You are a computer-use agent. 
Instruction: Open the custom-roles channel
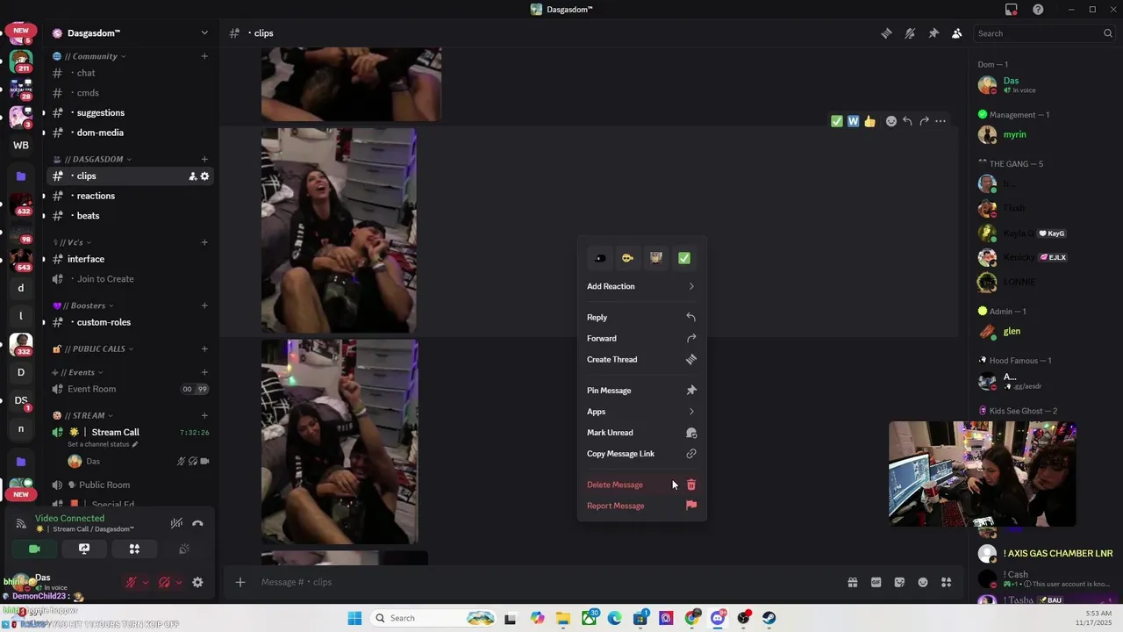tap(130, 322)
